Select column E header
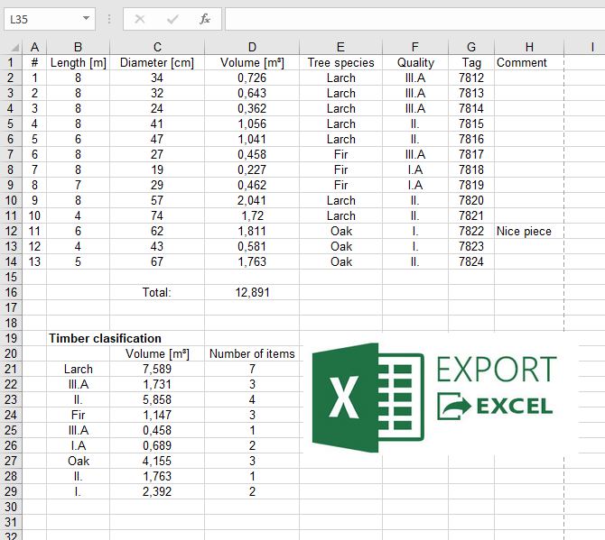The width and height of the screenshot is (605, 540). [x=340, y=47]
